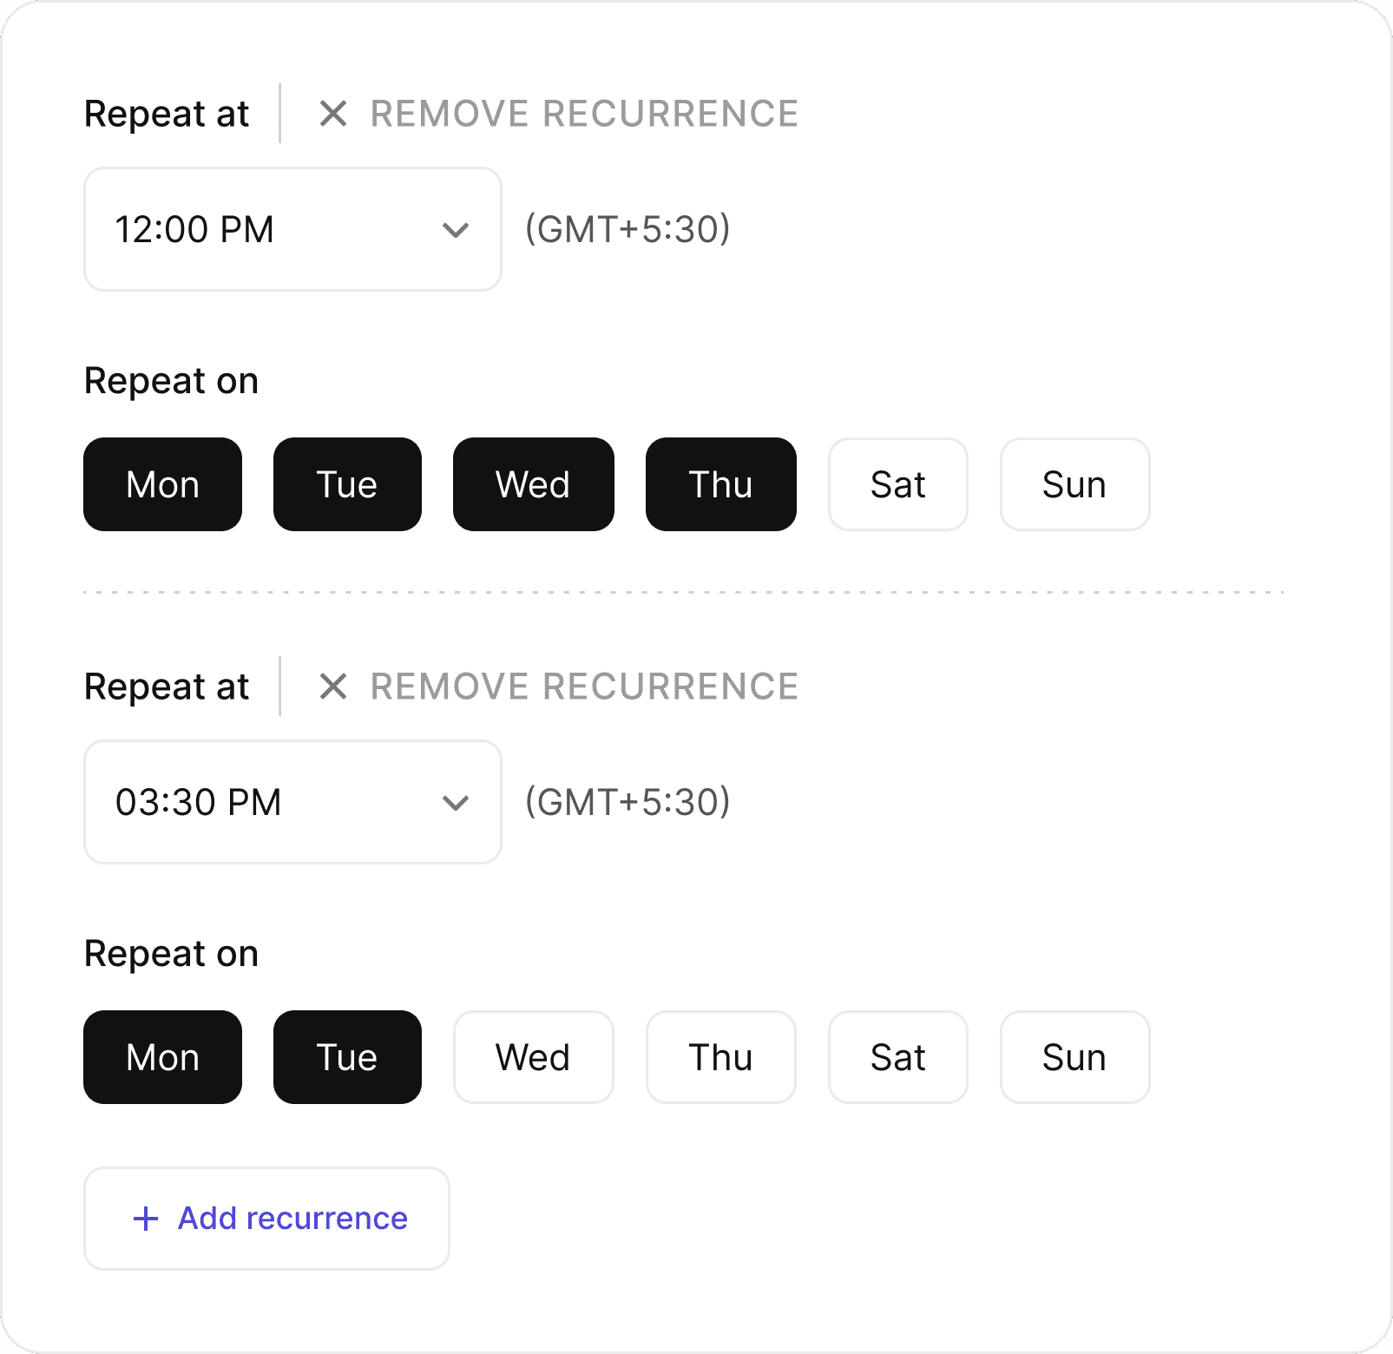Screen dimensions: 1393x1354
Task: Click the X icon of second Remove Recurrence
Action: pos(333,687)
